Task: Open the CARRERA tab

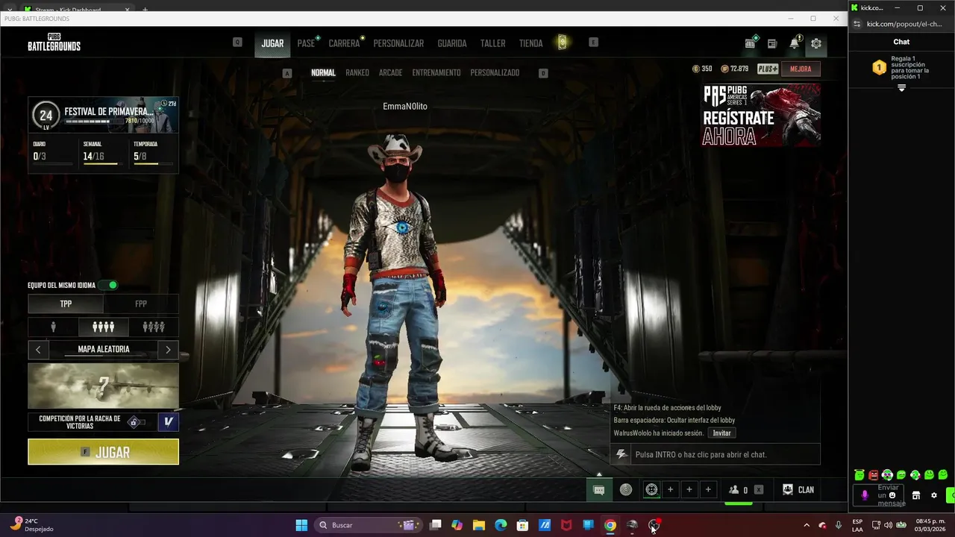Action: click(x=344, y=43)
